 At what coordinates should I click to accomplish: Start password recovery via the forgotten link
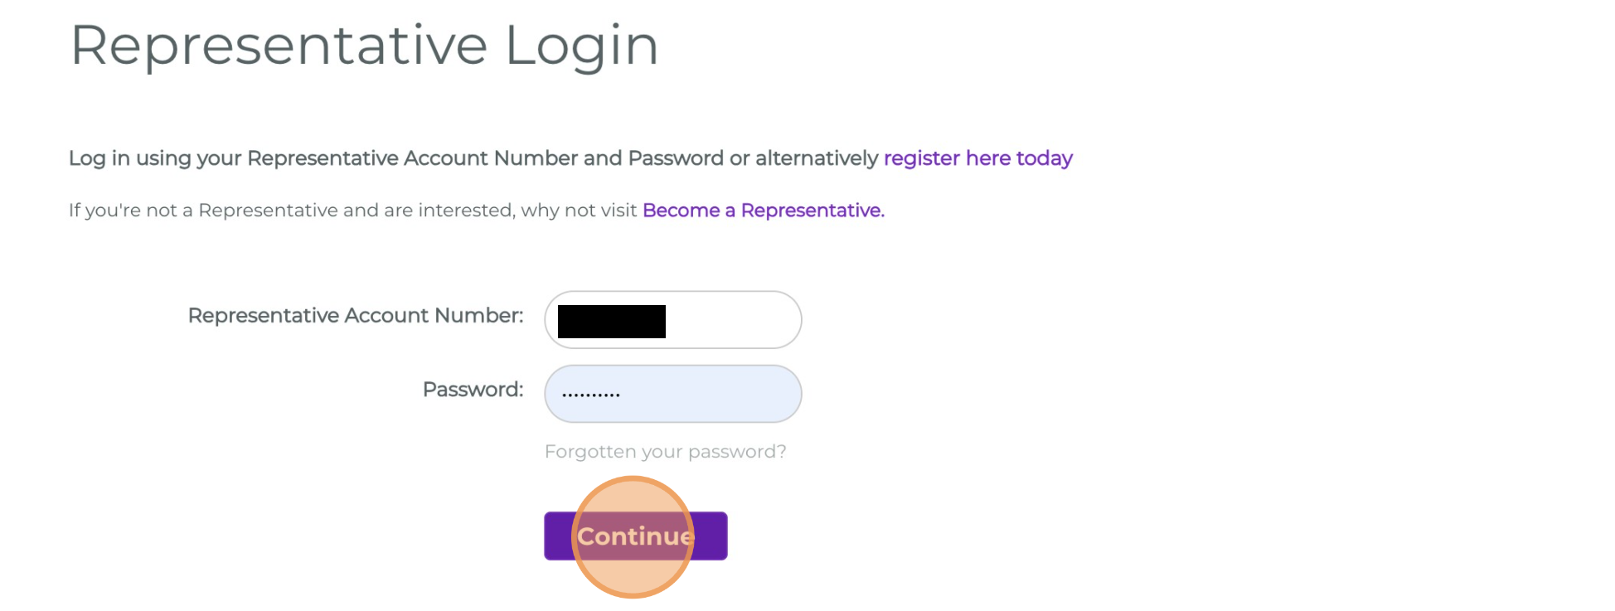click(665, 452)
